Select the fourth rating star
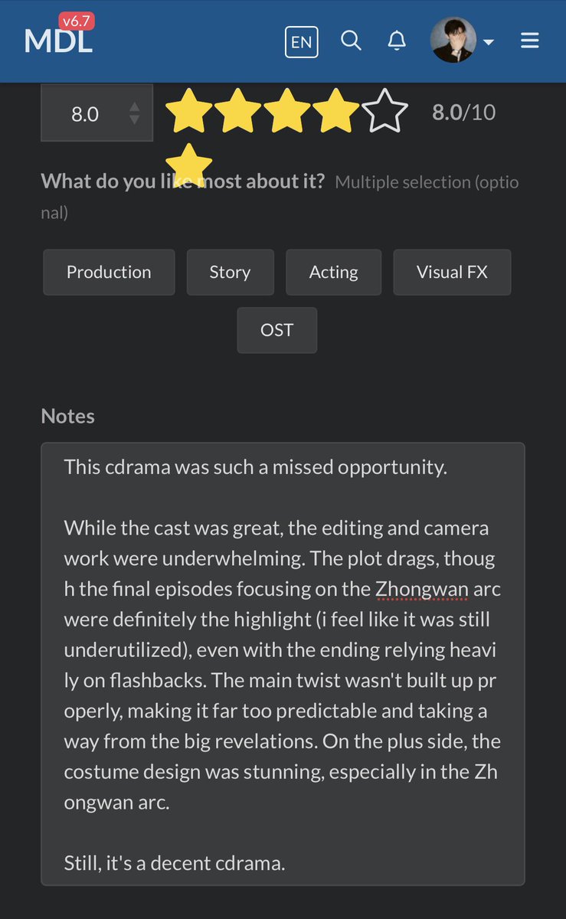Viewport: 566px width, 919px height. 335,113
